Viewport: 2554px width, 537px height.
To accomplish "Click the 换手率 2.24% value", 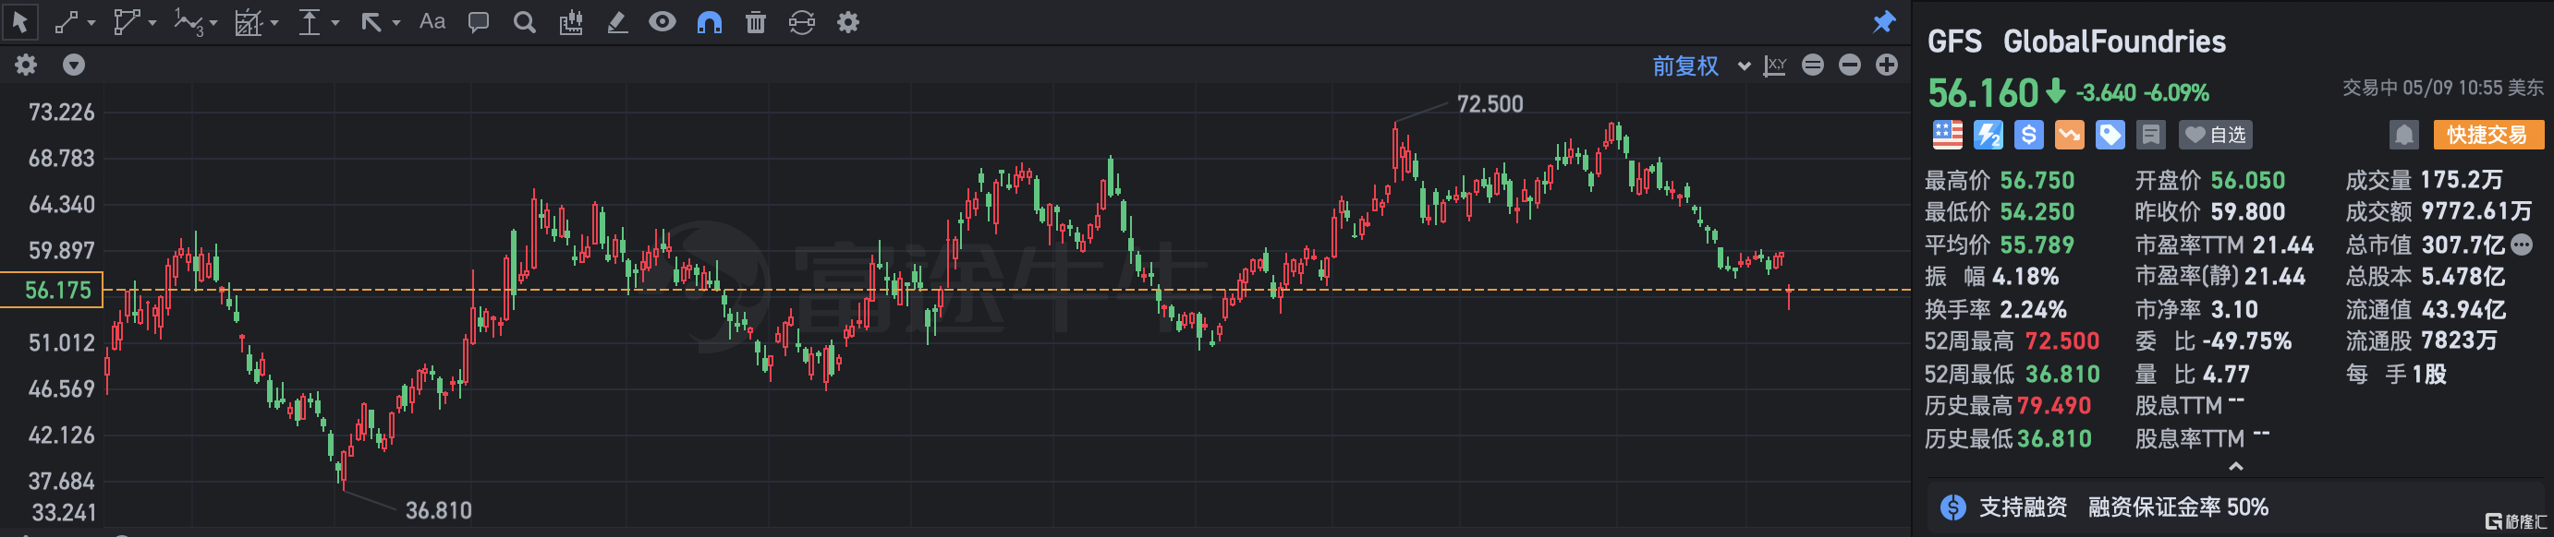I will tap(2034, 309).
